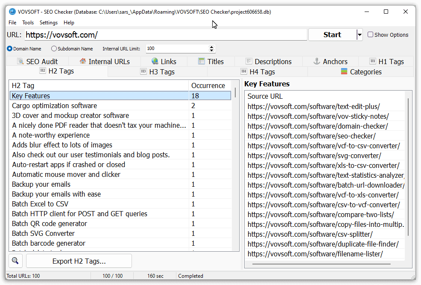This screenshot has height=285, width=421.
Task: Select 3D cover and mockup creator software row
Action: click(120, 115)
